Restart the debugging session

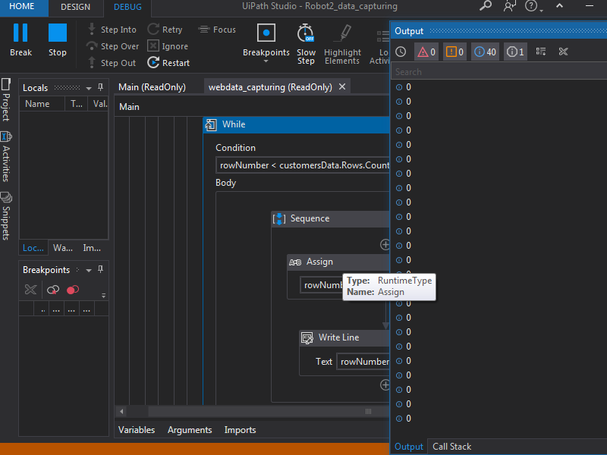point(168,63)
